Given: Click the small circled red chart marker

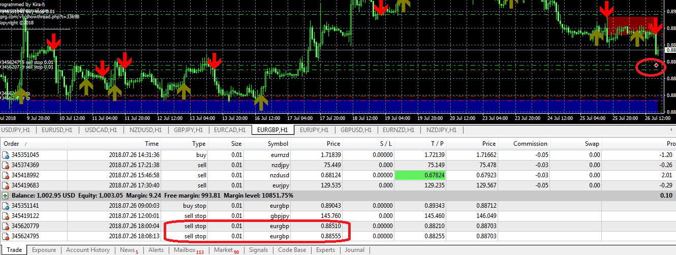Looking at the screenshot, I should point(656,66).
